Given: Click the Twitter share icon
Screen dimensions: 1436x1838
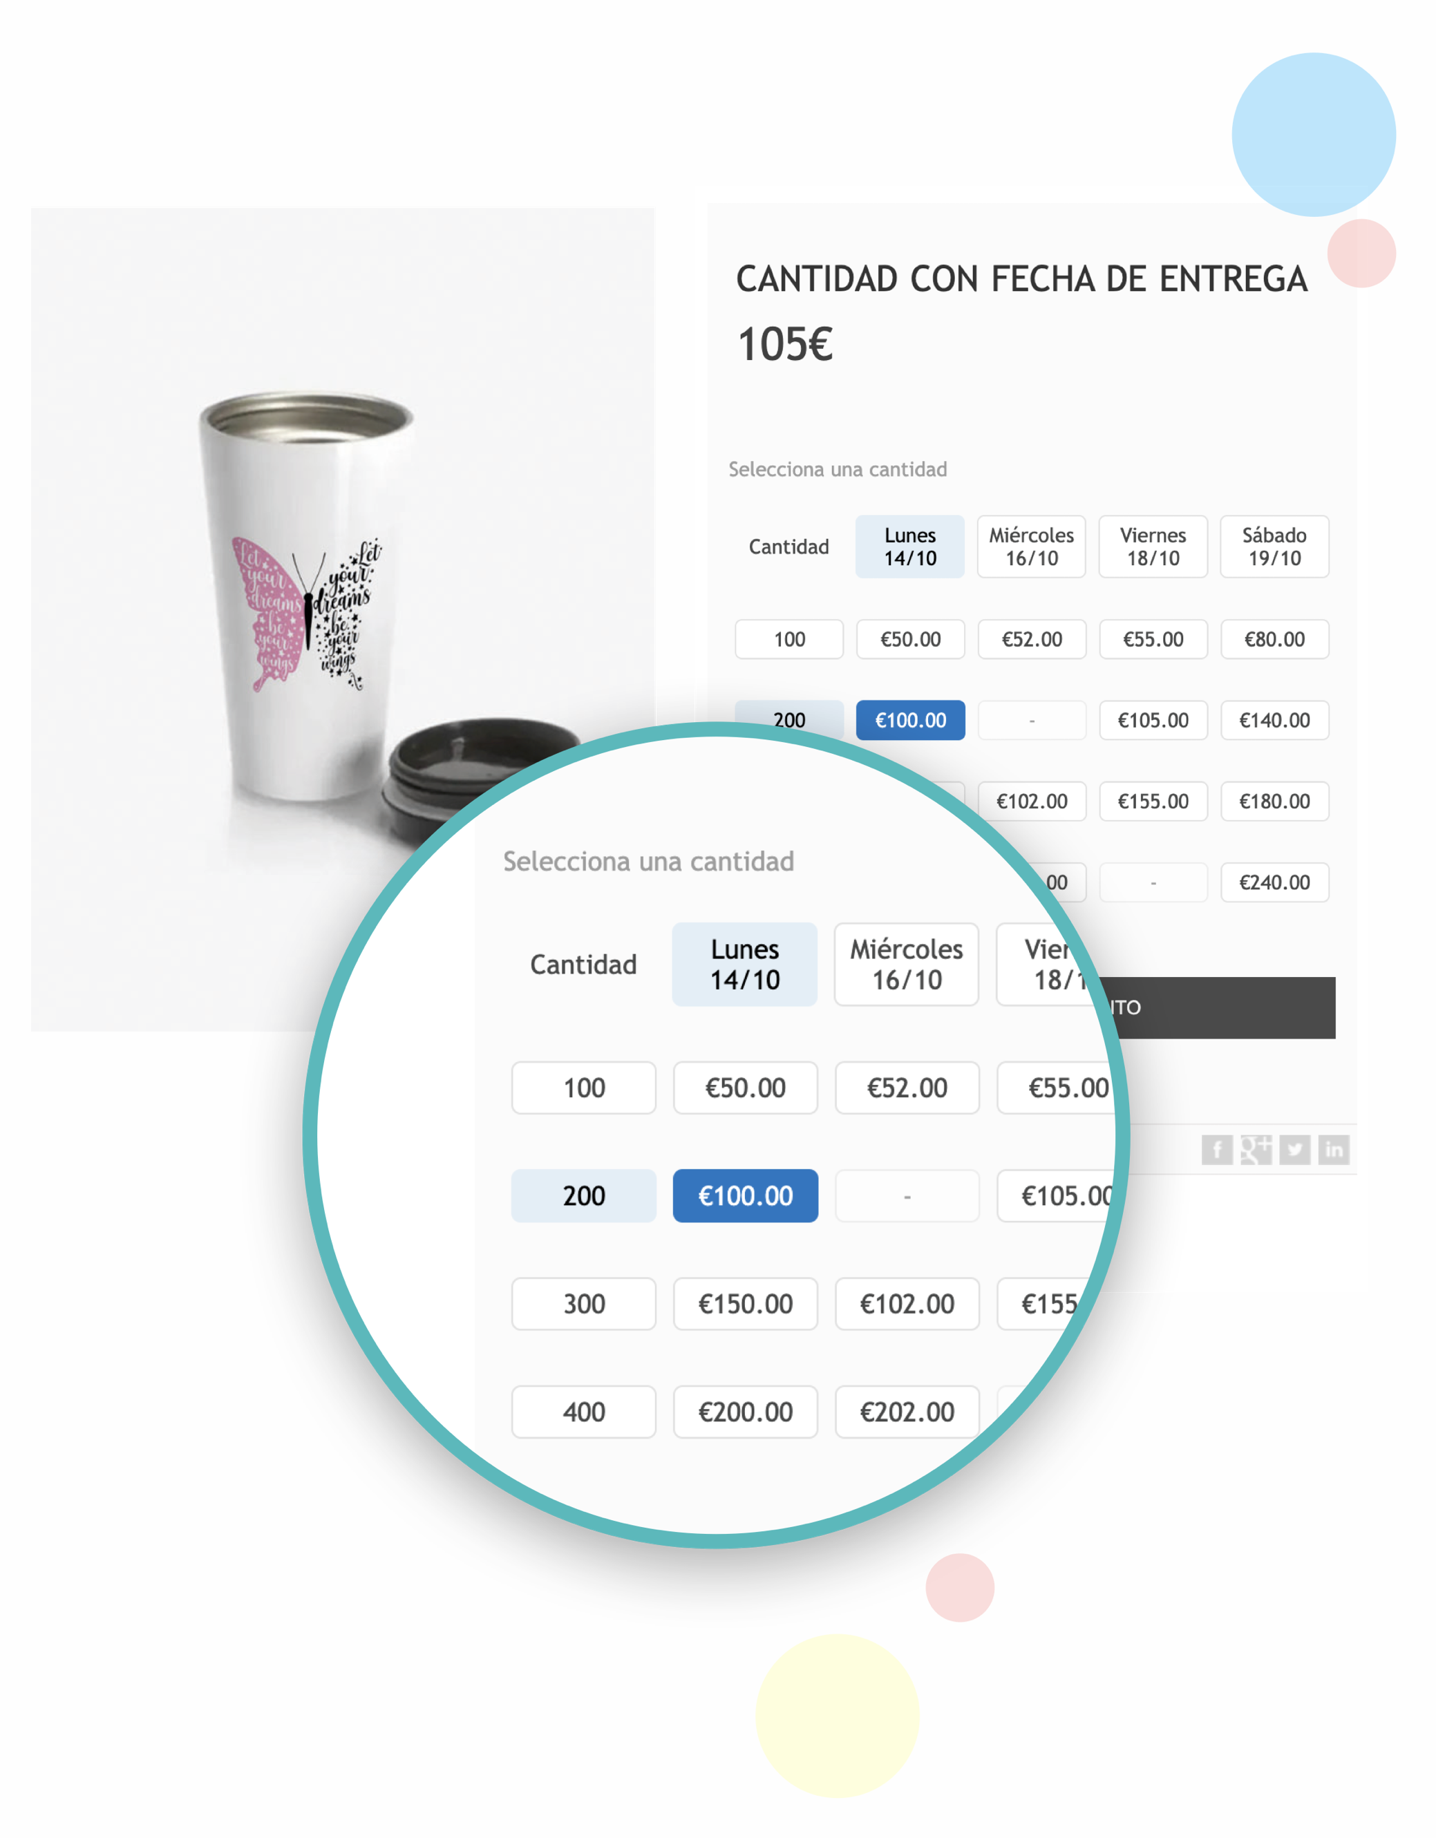Looking at the screenshot, I should tap(1294, 1150).
